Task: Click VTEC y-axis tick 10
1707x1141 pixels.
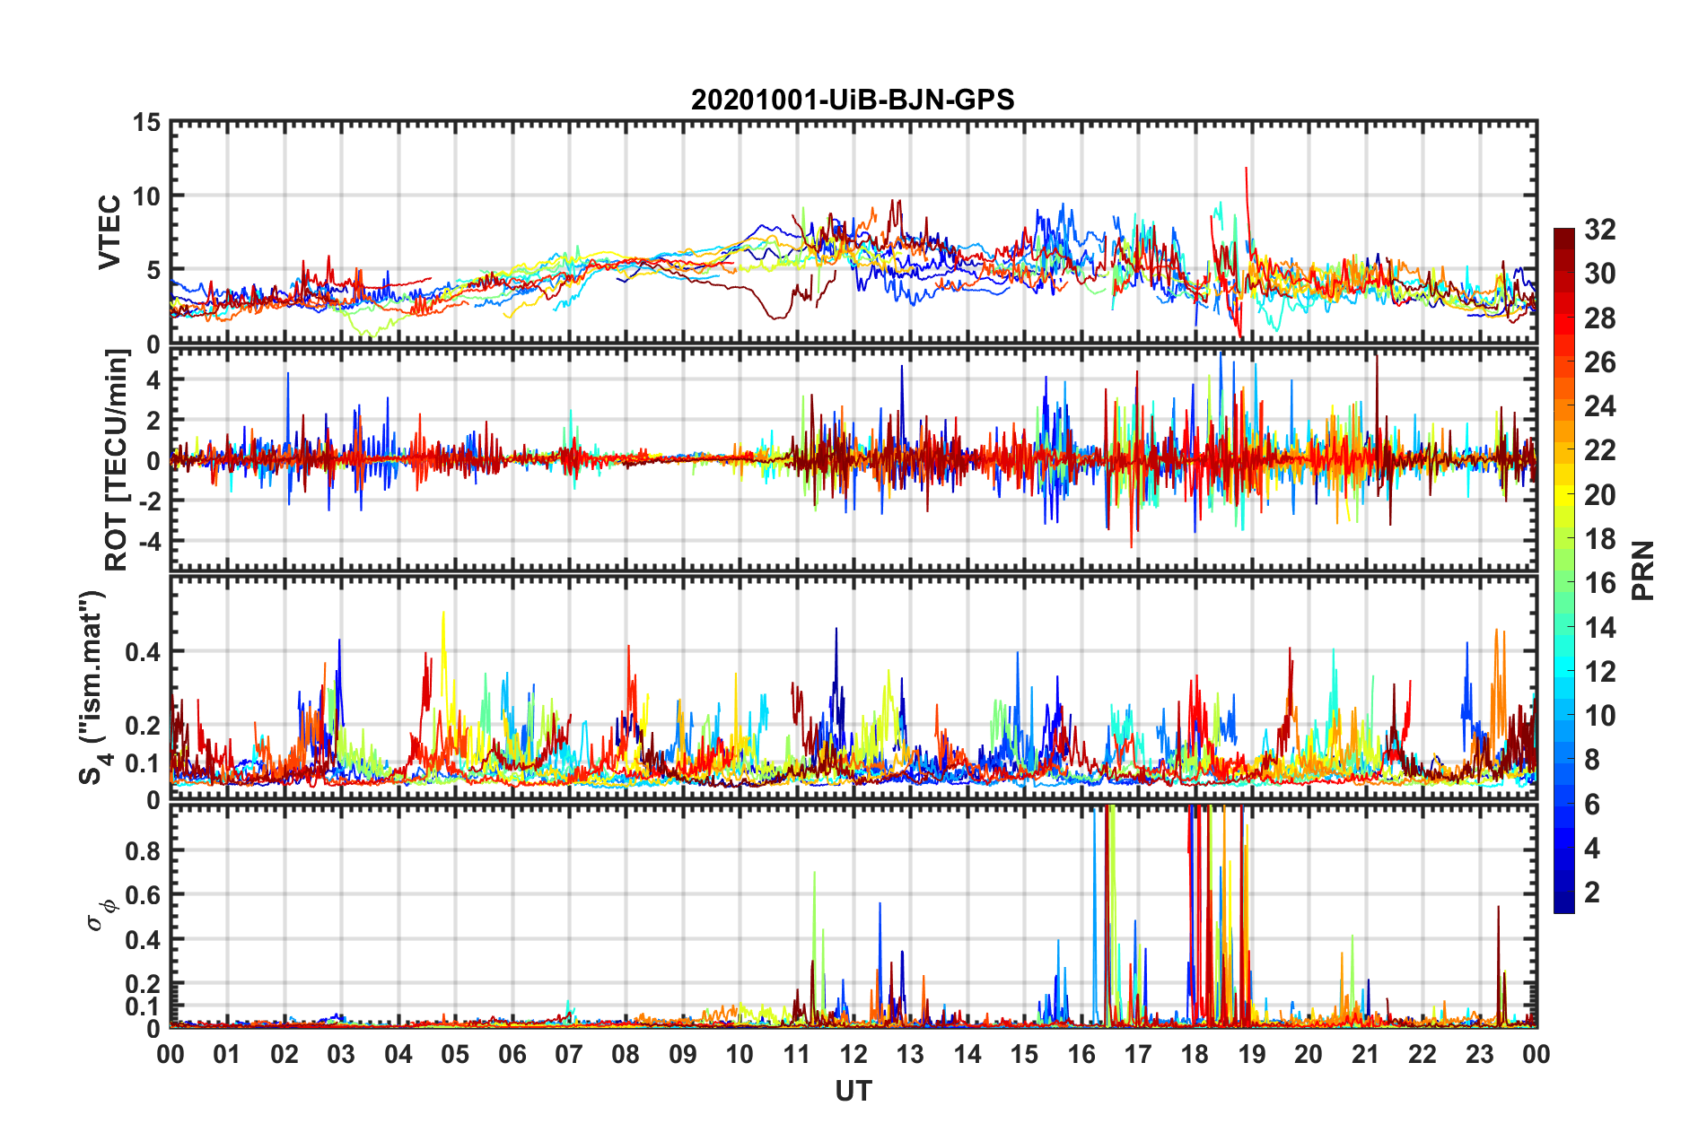Action: (x=146, y=196)
